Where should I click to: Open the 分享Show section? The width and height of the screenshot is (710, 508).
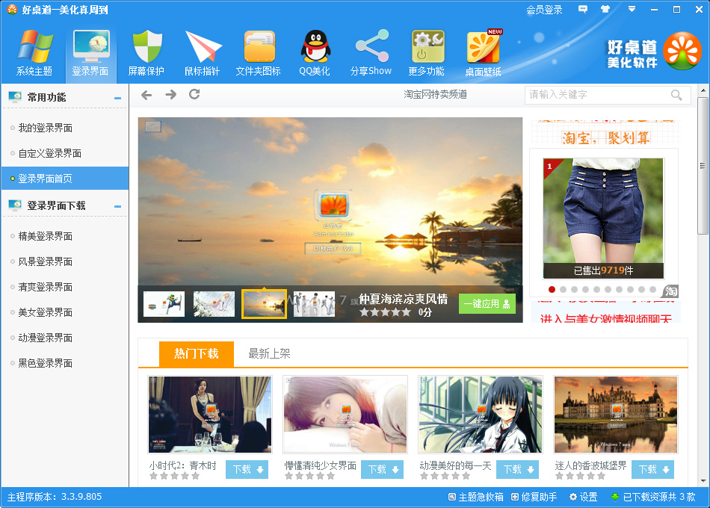tap(371, 52)
